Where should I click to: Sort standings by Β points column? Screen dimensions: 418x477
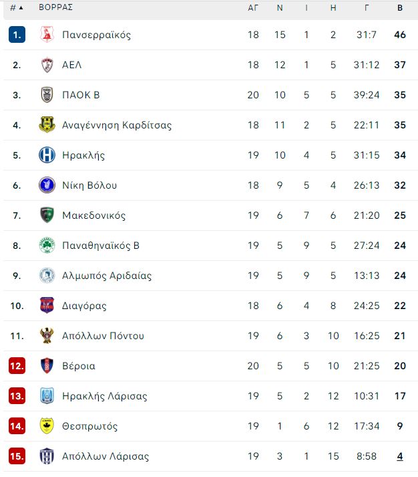[400, 8]
